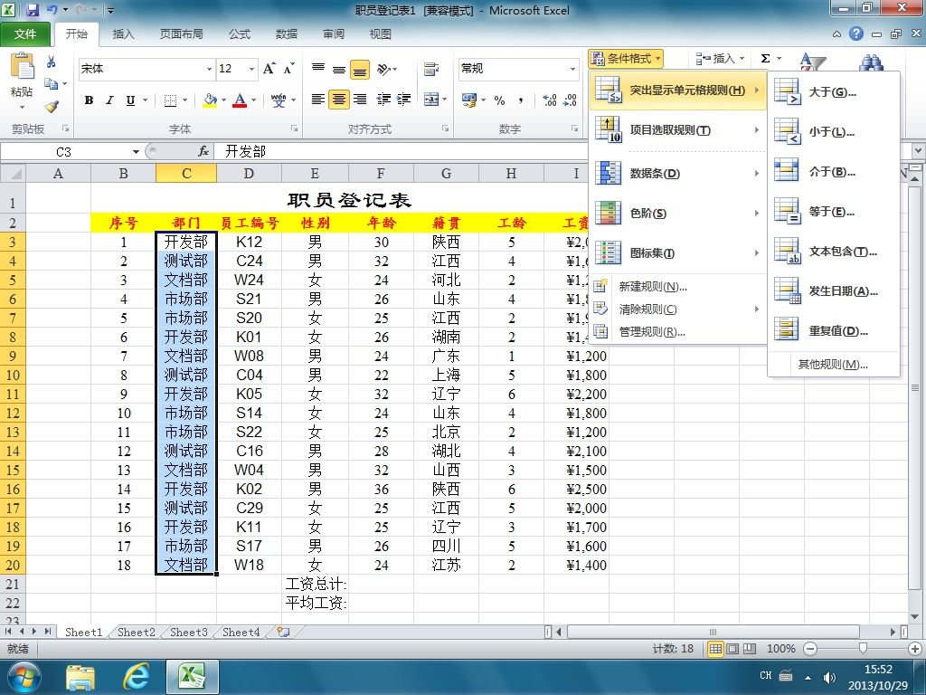
Task: Click the Name Box showing C3
Action: (64, 152)
